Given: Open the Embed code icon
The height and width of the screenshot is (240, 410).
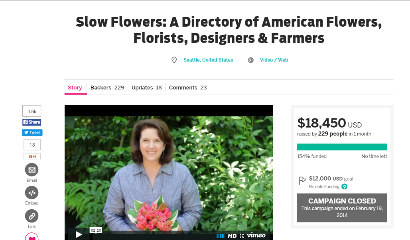Looking at the screenshot, I should [x=32, y=193].
